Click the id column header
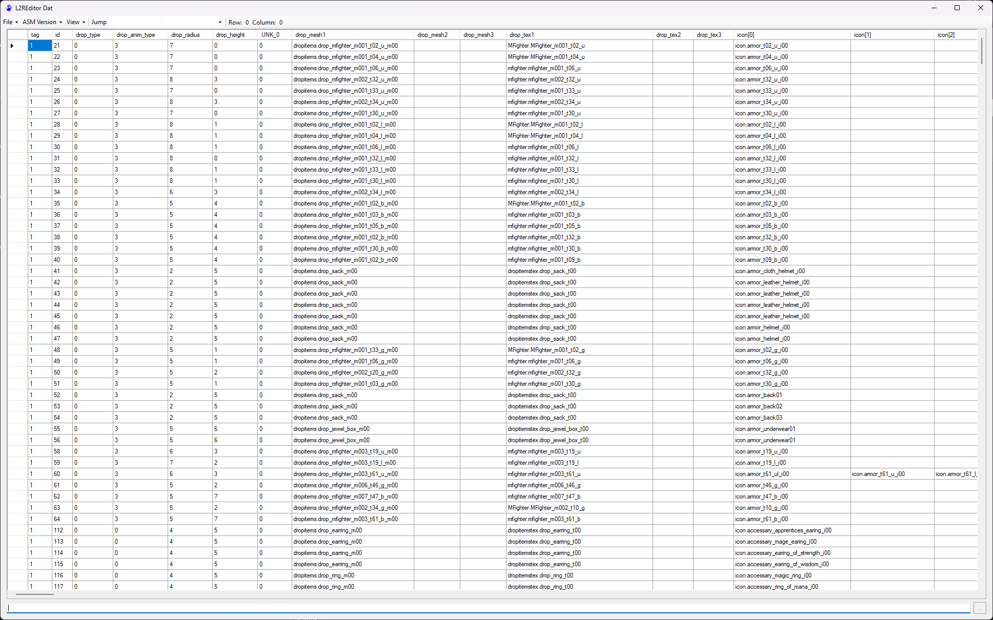 point(57,35)
